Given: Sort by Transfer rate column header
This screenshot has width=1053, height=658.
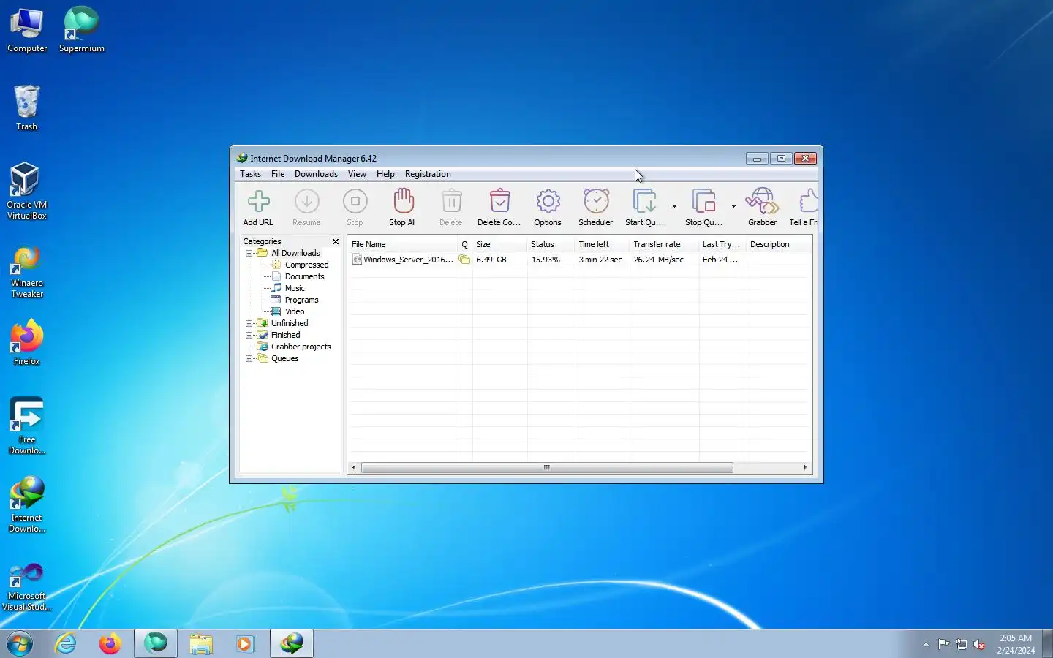Looking at the screenshot, I should coord(664,244).
